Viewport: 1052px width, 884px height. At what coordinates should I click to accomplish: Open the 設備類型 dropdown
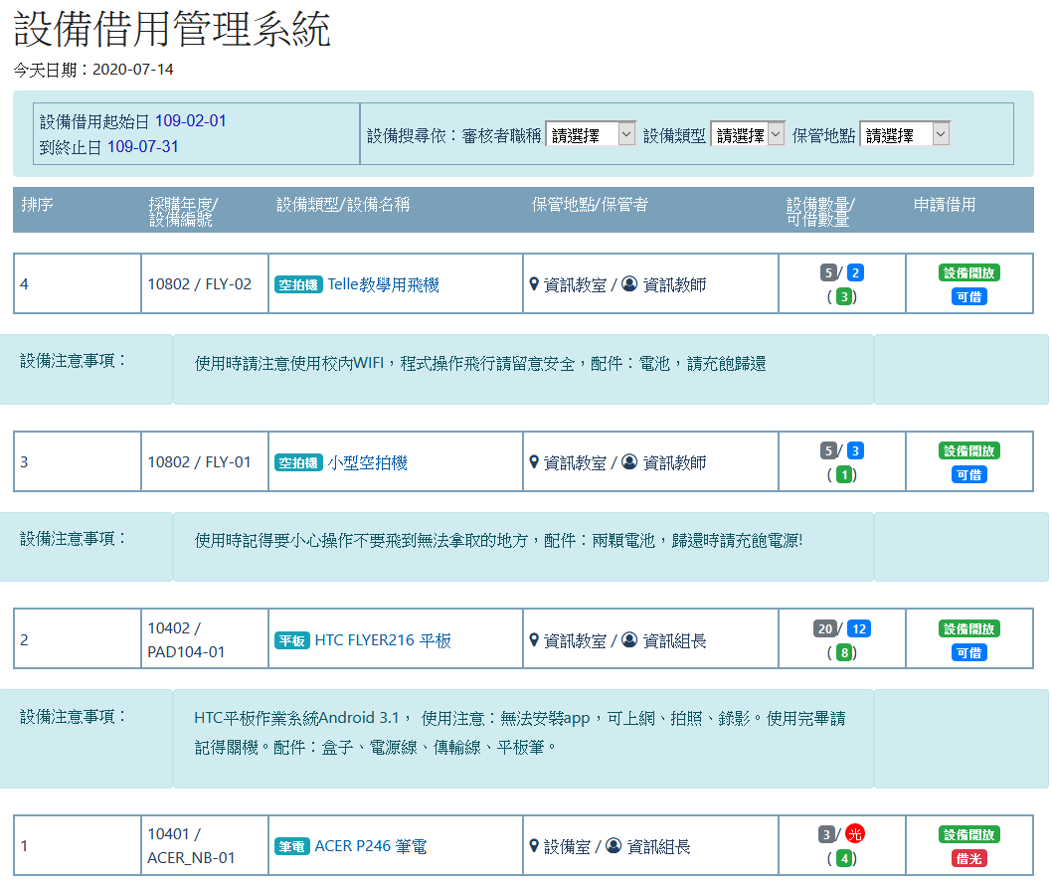(747, 134)
